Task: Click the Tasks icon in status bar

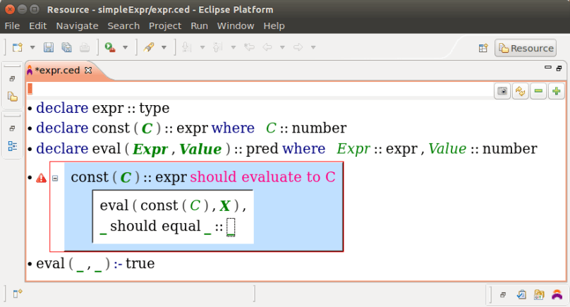Action: [521, 294]
